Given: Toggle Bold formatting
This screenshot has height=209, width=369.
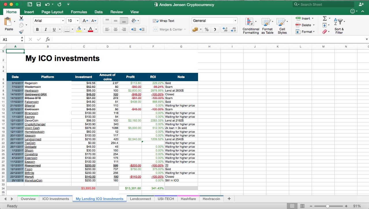Looking at the screenshot, I should (37, 29).
